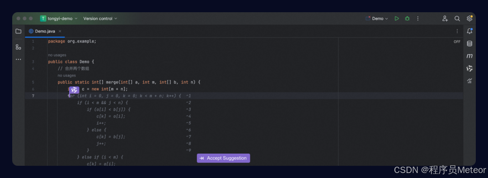The height and width of the screenshot is (178, 488).
Task: Click suggested 'for (int i = 0' line
Action: pos(125,95)
